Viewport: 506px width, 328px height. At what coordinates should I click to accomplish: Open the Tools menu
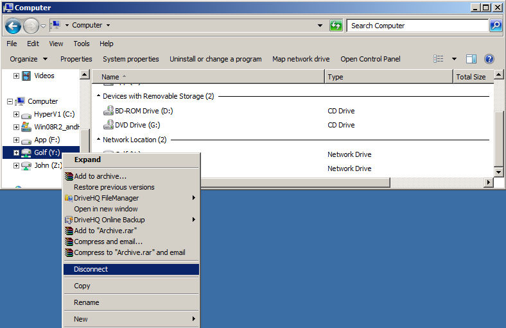(82, 44)
